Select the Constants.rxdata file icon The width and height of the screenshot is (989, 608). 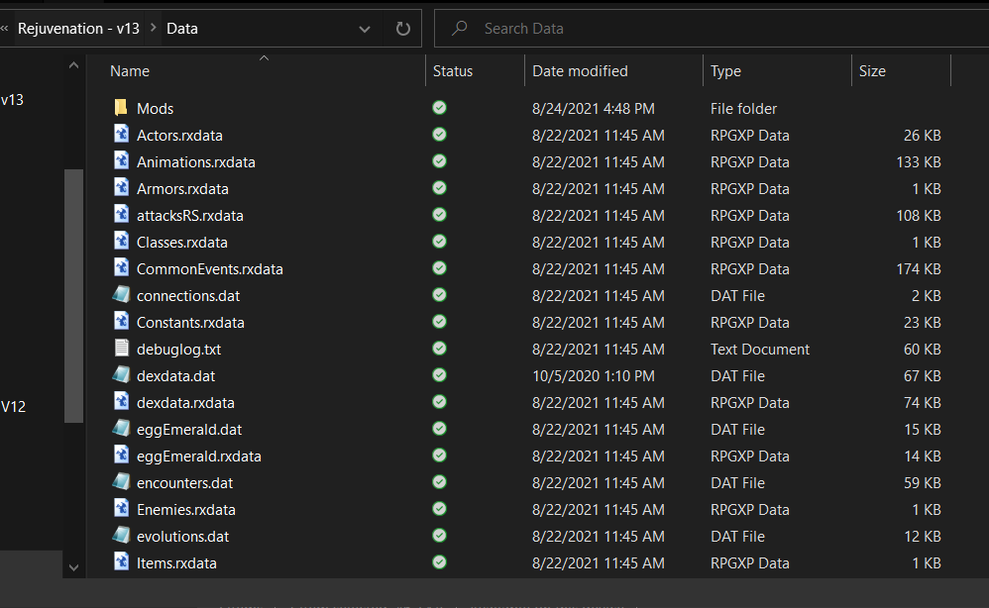[x=121, y=321]
